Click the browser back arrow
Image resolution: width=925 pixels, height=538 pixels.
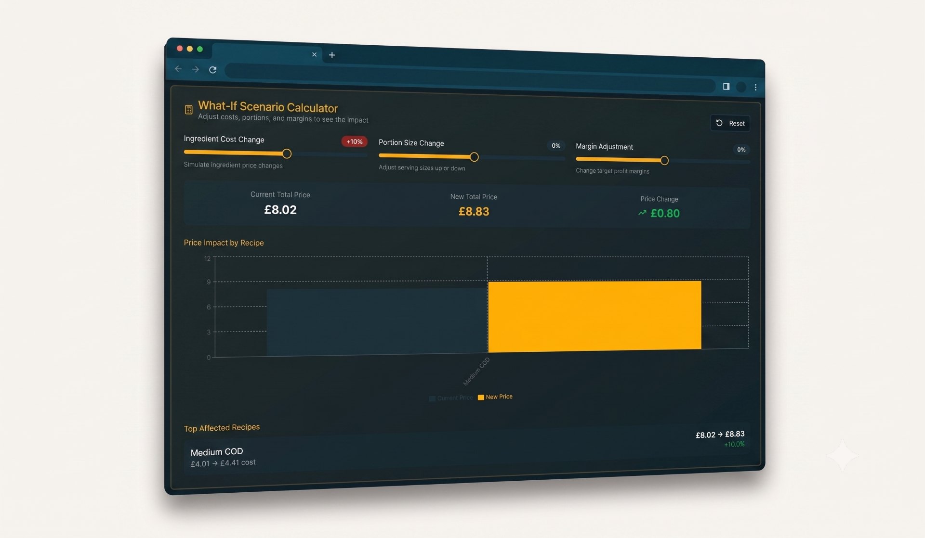[178, 69]
